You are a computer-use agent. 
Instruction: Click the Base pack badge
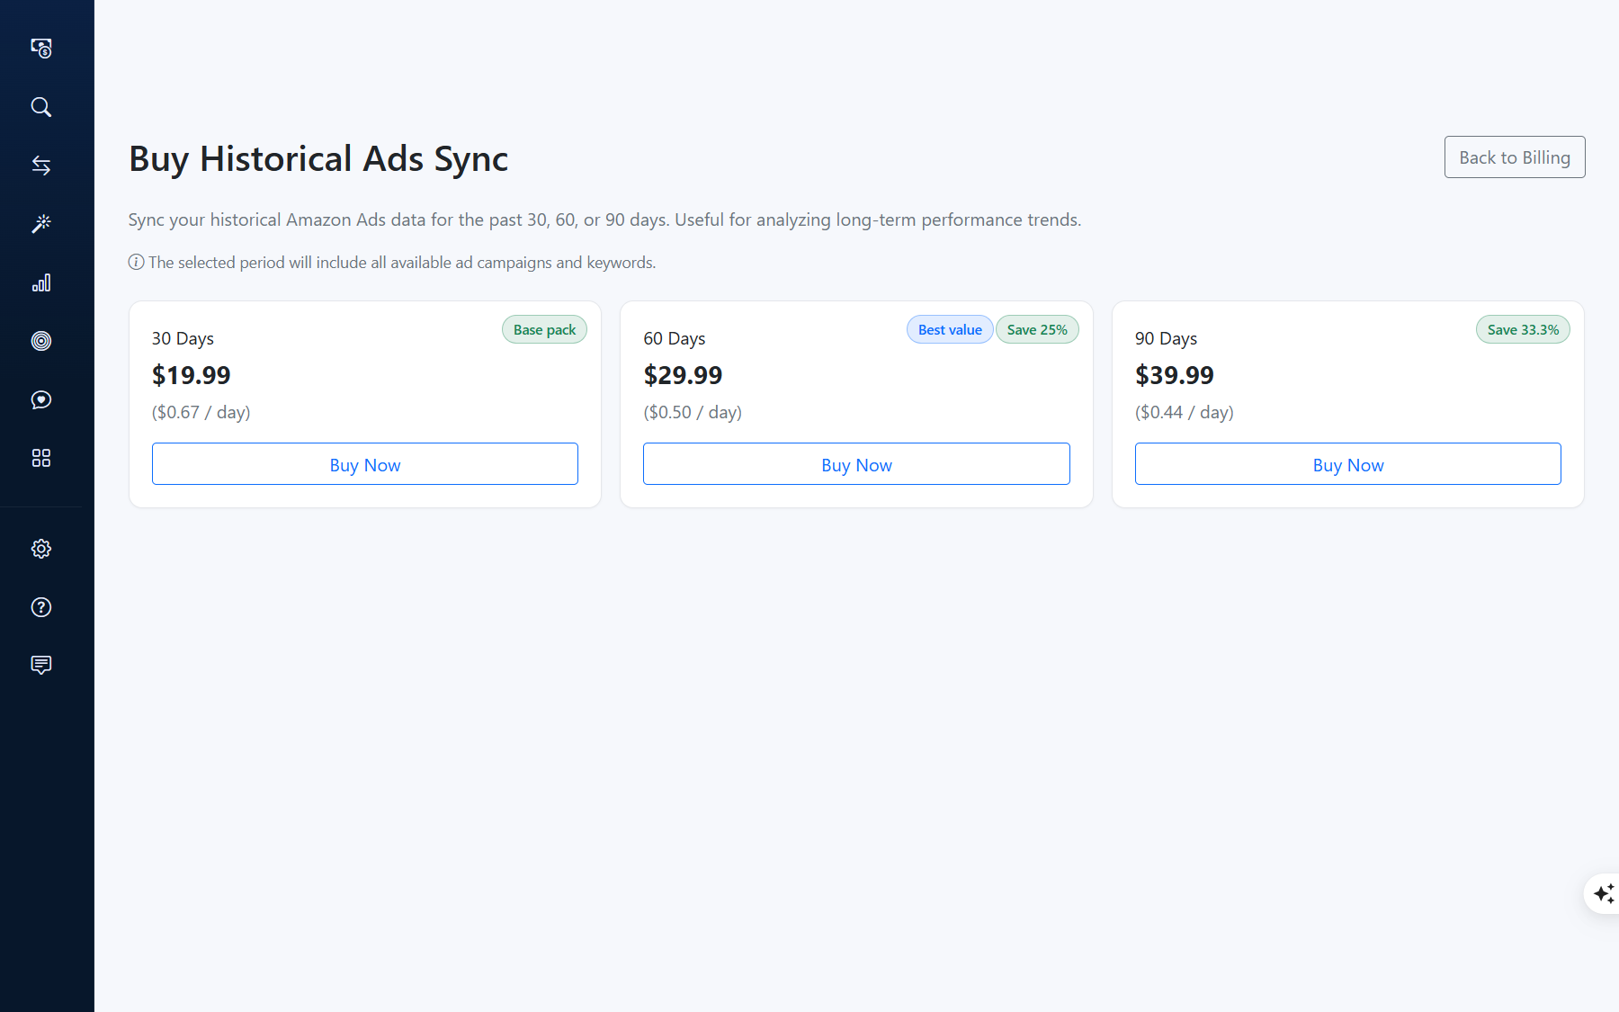544,330
